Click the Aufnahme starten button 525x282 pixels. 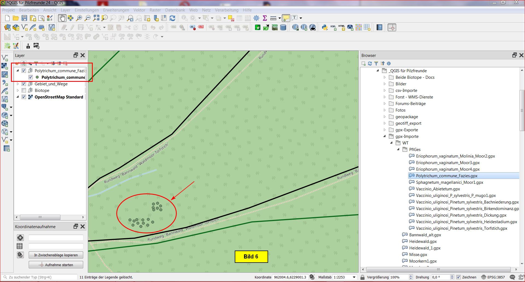pos(56,265)
